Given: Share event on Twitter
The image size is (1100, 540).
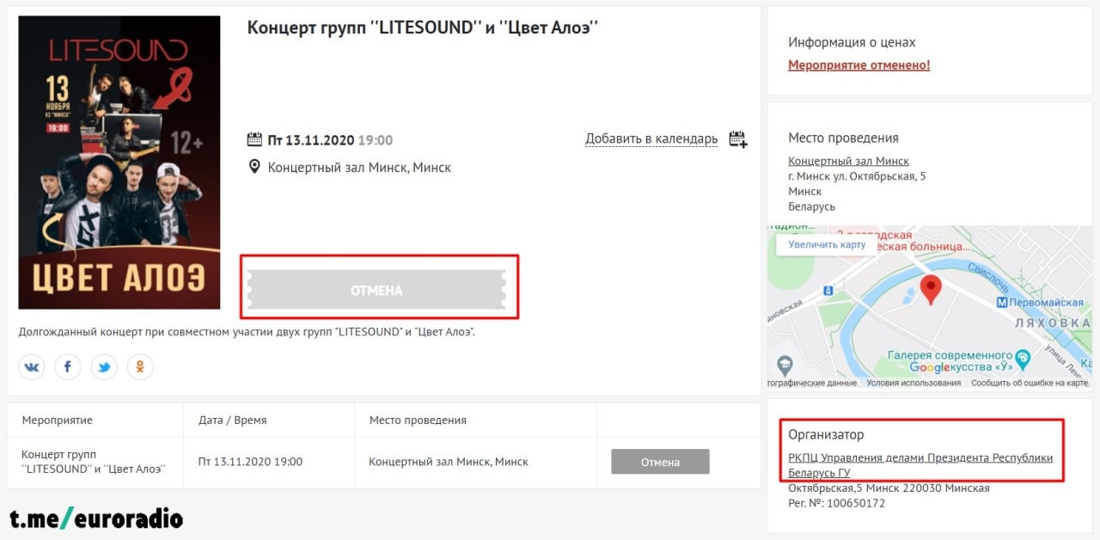Looking at the screenshot, I should (104, 367).
